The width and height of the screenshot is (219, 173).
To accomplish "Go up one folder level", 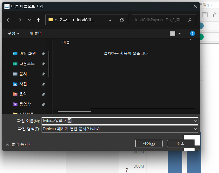I will (x=38, y=20).
